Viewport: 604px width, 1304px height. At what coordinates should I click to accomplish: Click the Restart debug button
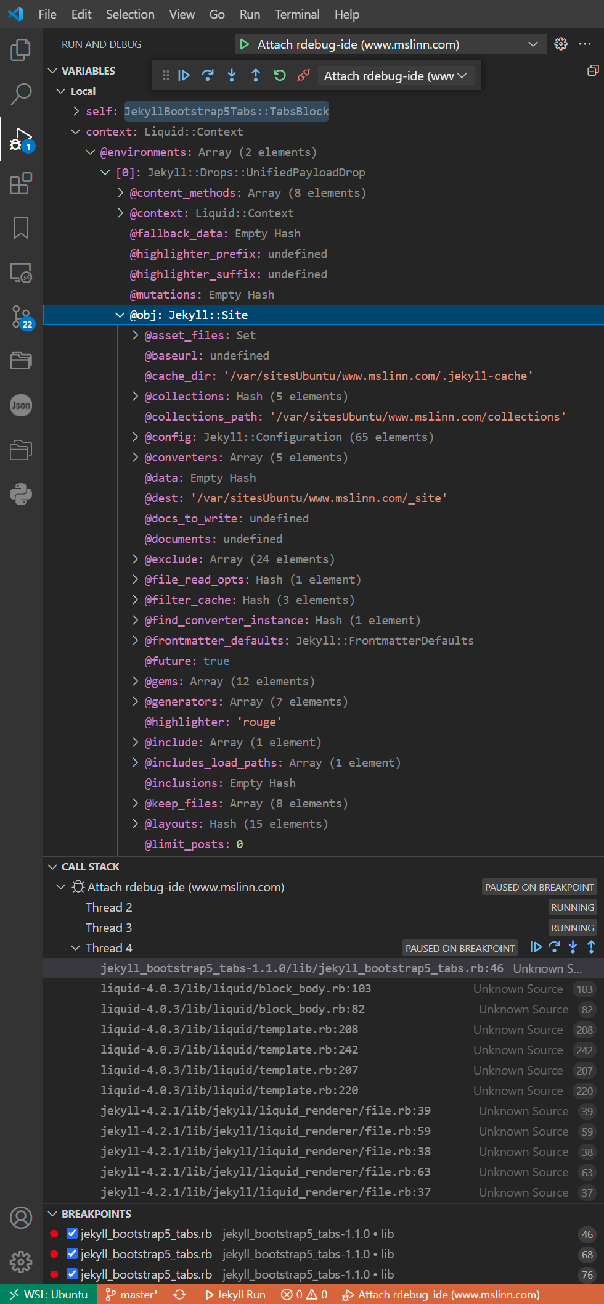pos(280,75)
